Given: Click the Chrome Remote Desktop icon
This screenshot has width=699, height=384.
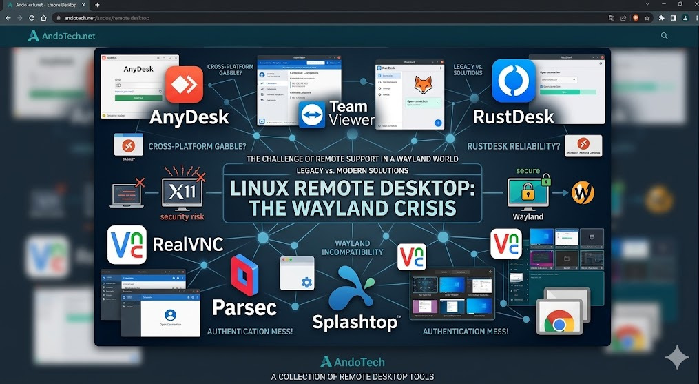Looking at the screenshot, I should click(x=563, y=311).
